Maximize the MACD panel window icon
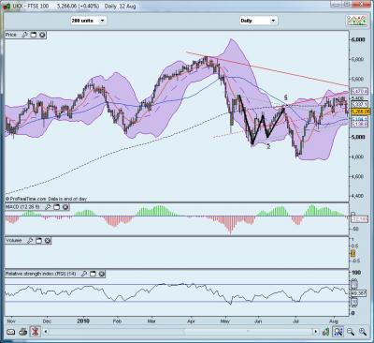374x343 pixels. 57,207
